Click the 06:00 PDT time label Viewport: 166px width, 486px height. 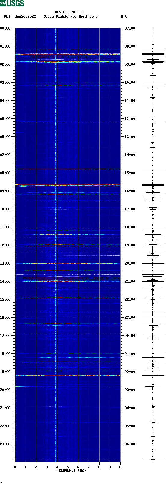[x=5, y=137]
